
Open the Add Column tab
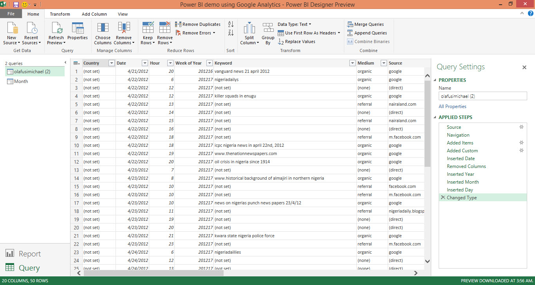(x=94, y=14)
